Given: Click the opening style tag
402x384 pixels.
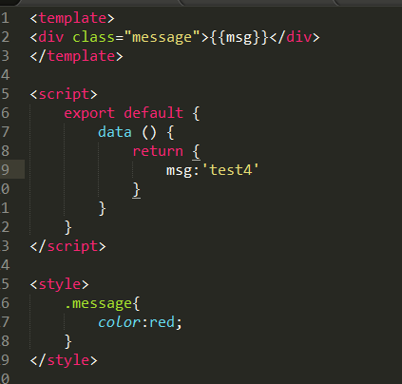Looking at the screenshot, I should [x=59, y=284].
